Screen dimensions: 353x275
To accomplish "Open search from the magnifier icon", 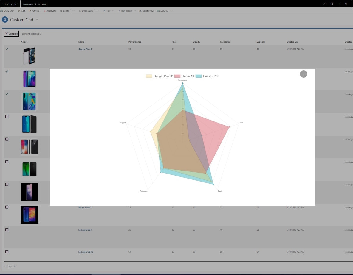I will (x=325, y=4).
